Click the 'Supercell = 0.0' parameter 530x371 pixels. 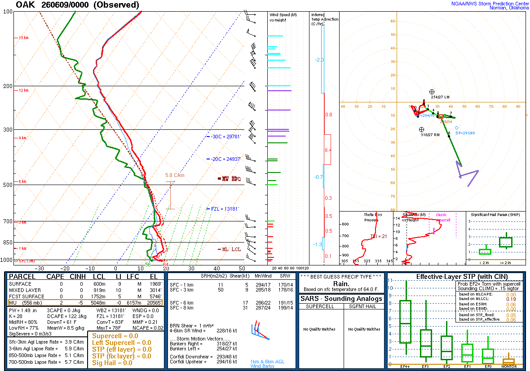tap(115, 336)
